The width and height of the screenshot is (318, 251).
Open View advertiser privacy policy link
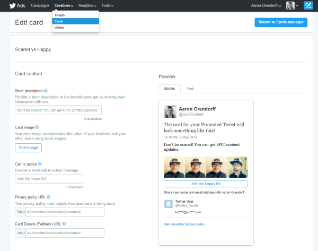184,224
